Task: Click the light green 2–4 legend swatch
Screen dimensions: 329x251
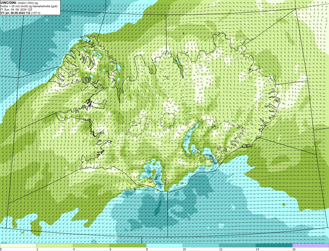Action: (x=55, y=246)
